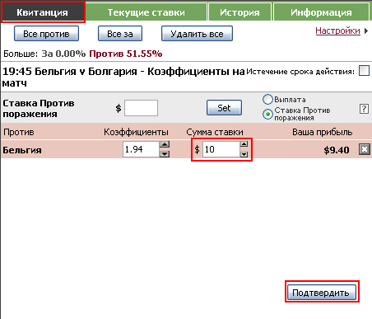Click the Ваша прибыль column header
The width and height of the screenshot is (372, 319).
coord(323,132)
